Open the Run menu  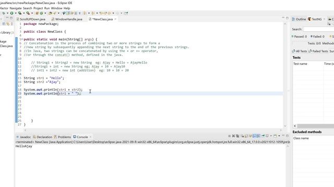(x=47, y=8)
